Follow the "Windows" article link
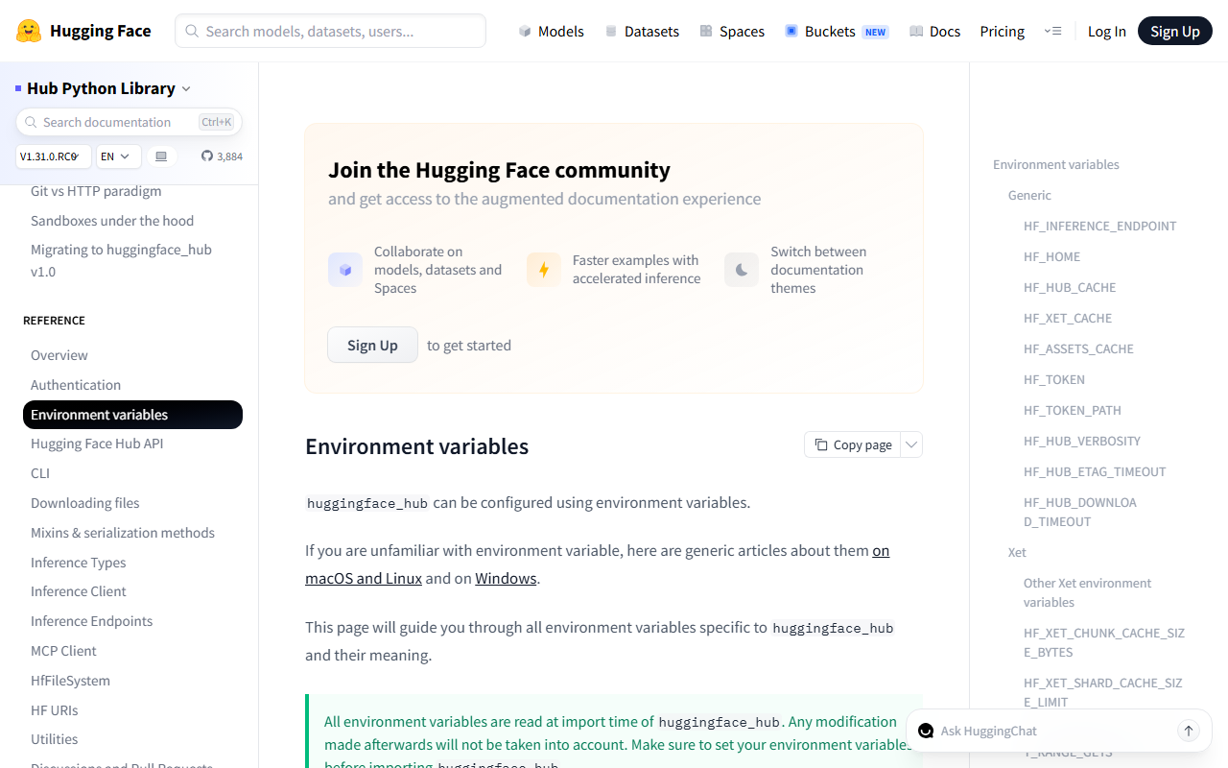 [506, 578]
